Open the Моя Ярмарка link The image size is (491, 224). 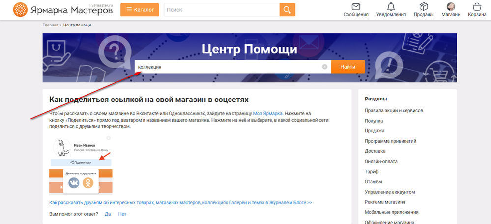pos(268,113)
